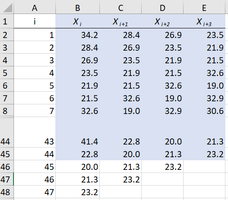This screenshot has height=200, width=228.
Task: Click cell E4 with value 21.5
Action: [x=204, y=60]
